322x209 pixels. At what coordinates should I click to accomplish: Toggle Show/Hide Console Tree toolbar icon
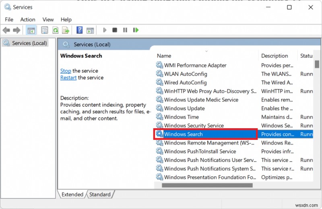coord(31,31)
